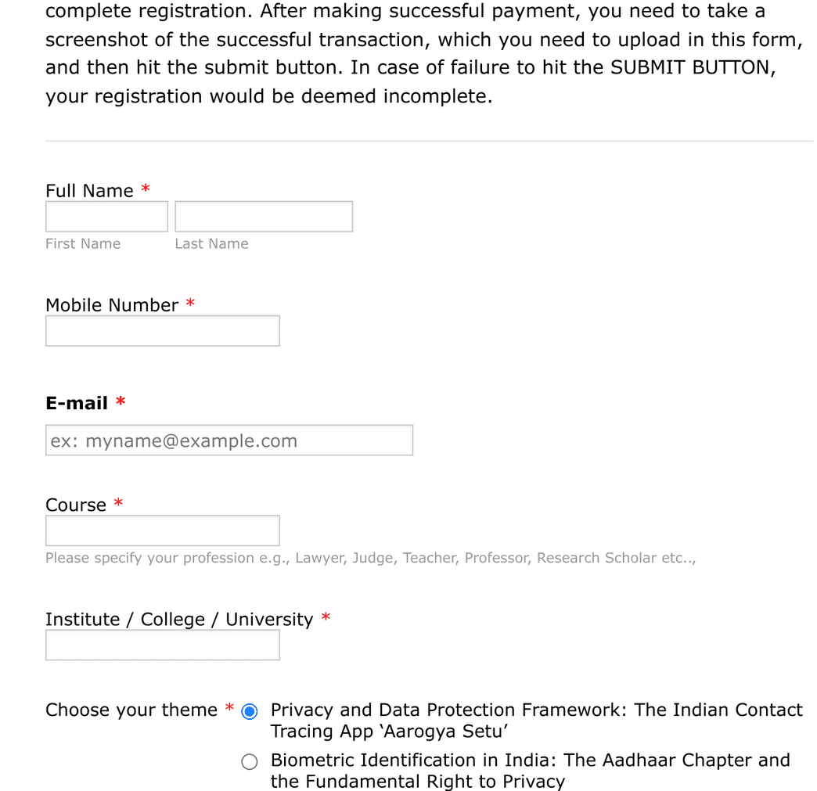The width and height of the screenshot is (817, 791).
Task: Click the Course label
Action: (x=75, y=505)
